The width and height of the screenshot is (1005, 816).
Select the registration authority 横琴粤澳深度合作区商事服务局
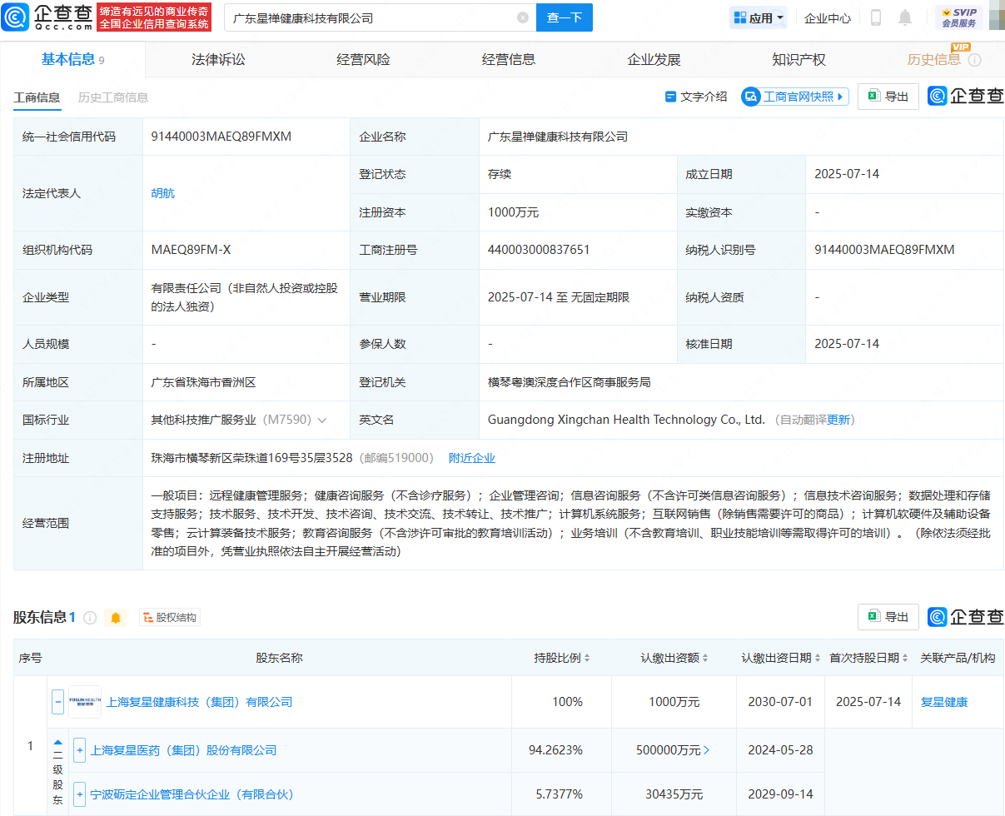click(570, 382)
